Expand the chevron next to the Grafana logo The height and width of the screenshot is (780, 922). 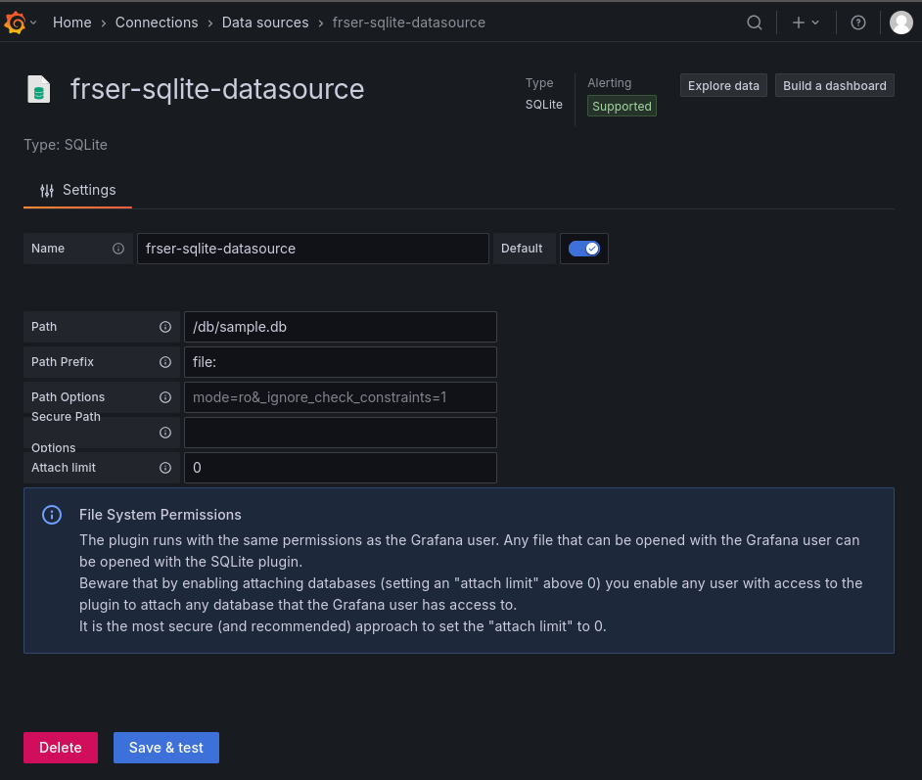(x=33, y=22)
